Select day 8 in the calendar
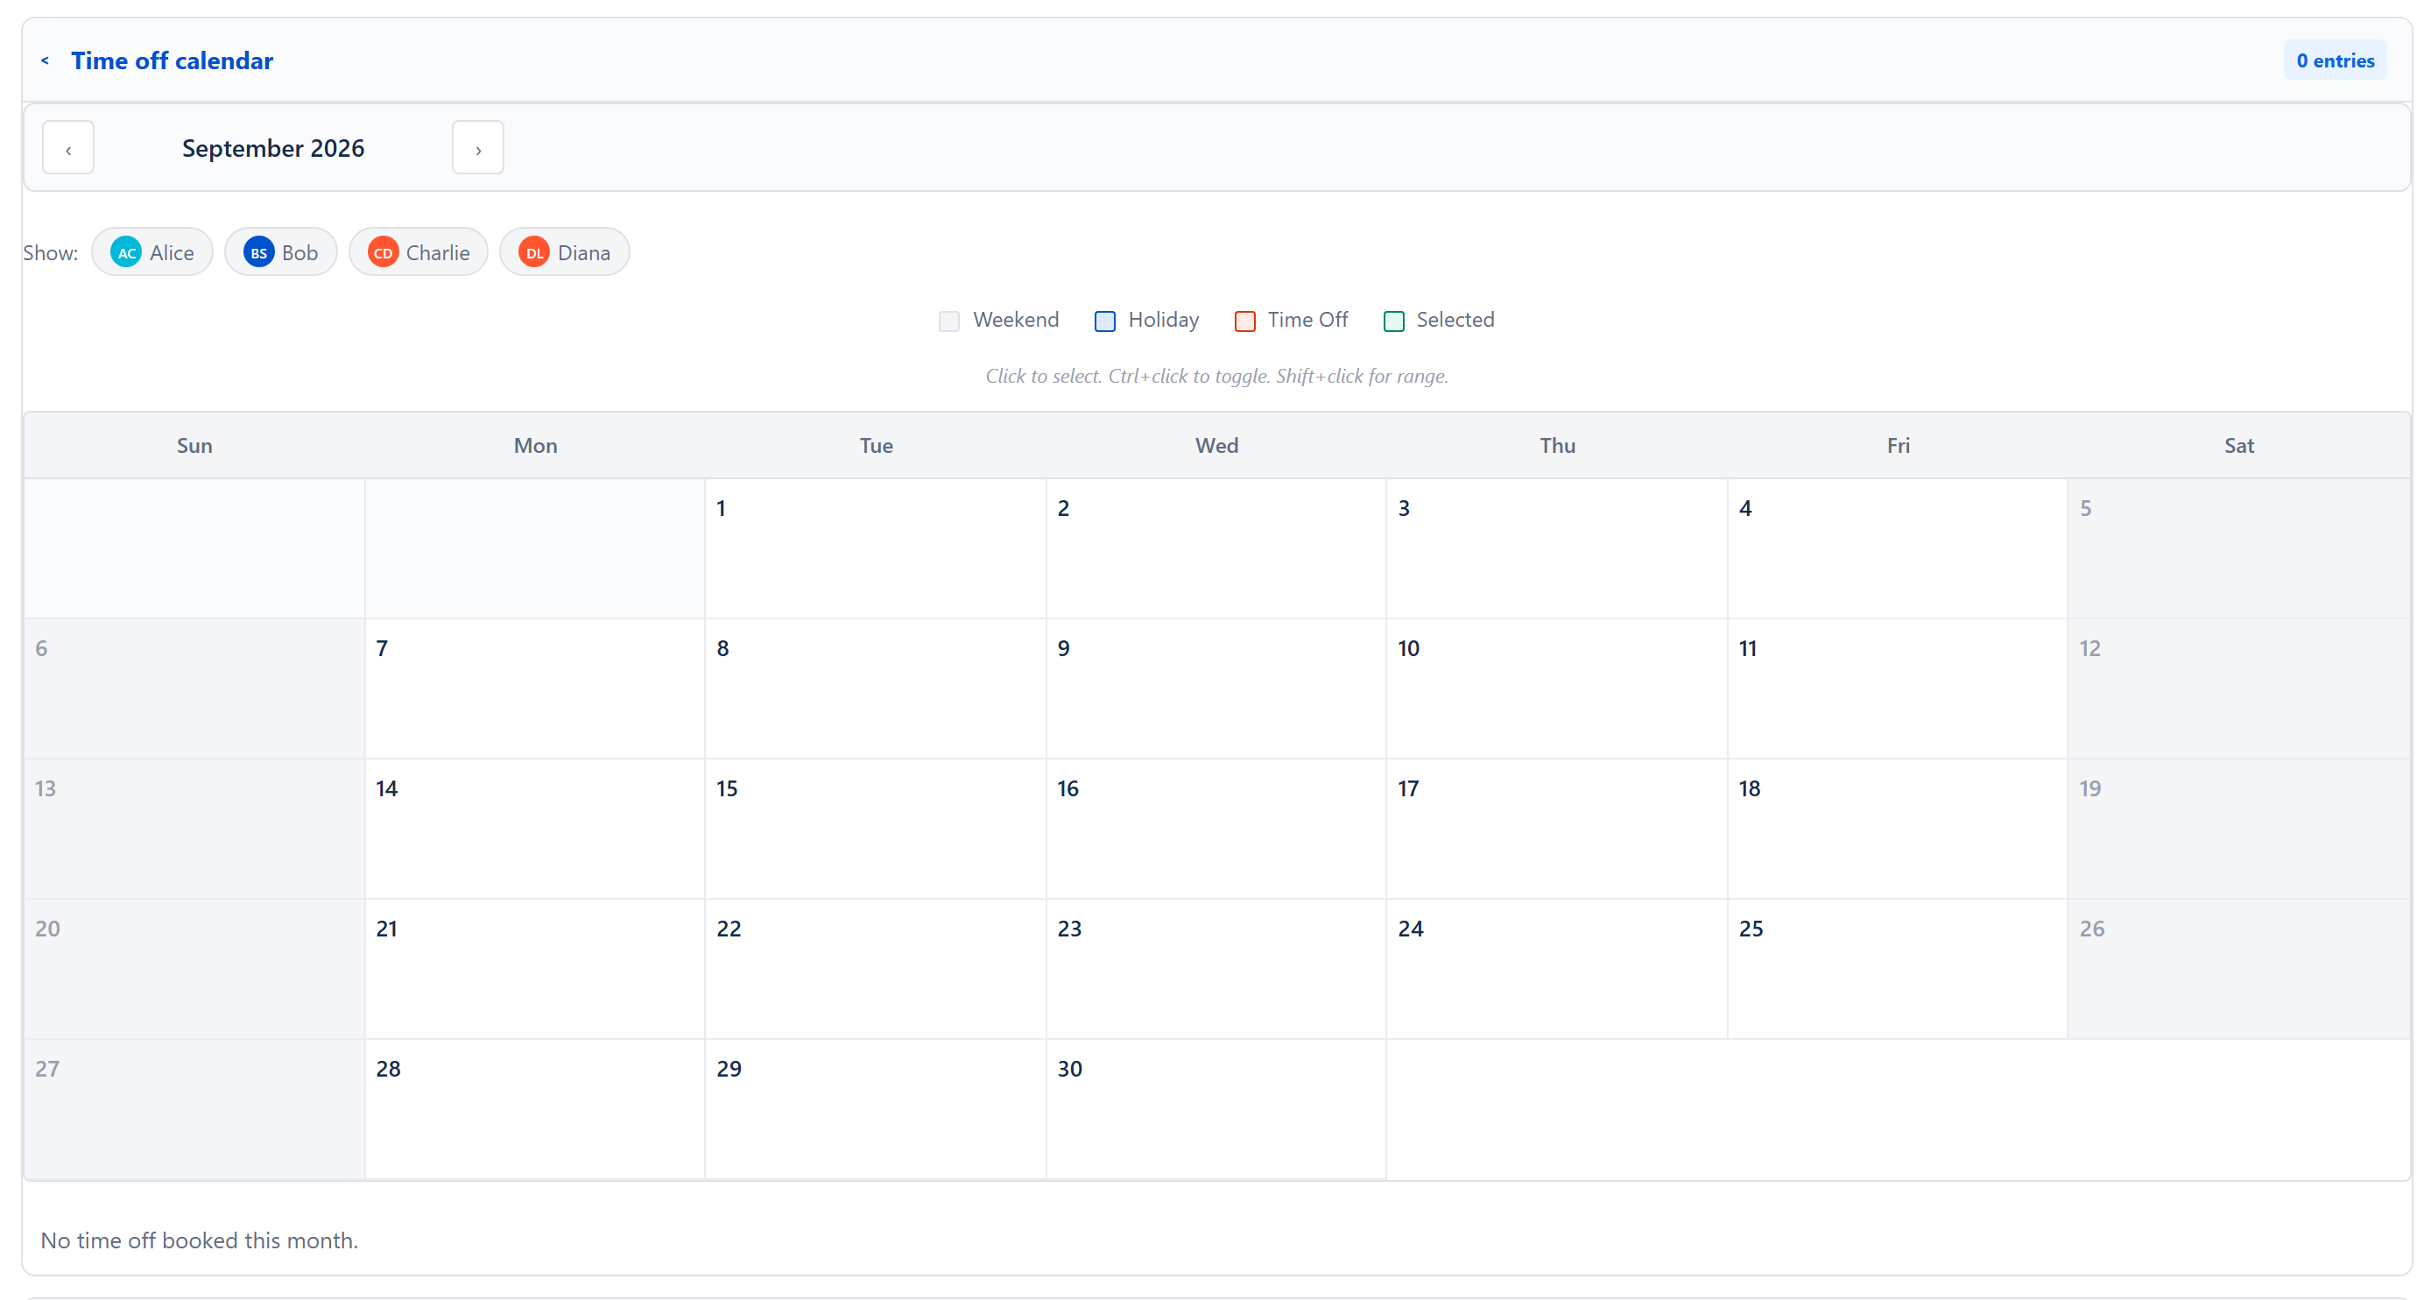The width and height of the screenshot is (2417, 1300). pos(876,689)
